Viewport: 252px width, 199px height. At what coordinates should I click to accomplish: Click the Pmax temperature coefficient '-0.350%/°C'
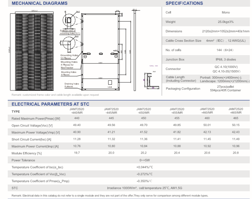(145, 181)
